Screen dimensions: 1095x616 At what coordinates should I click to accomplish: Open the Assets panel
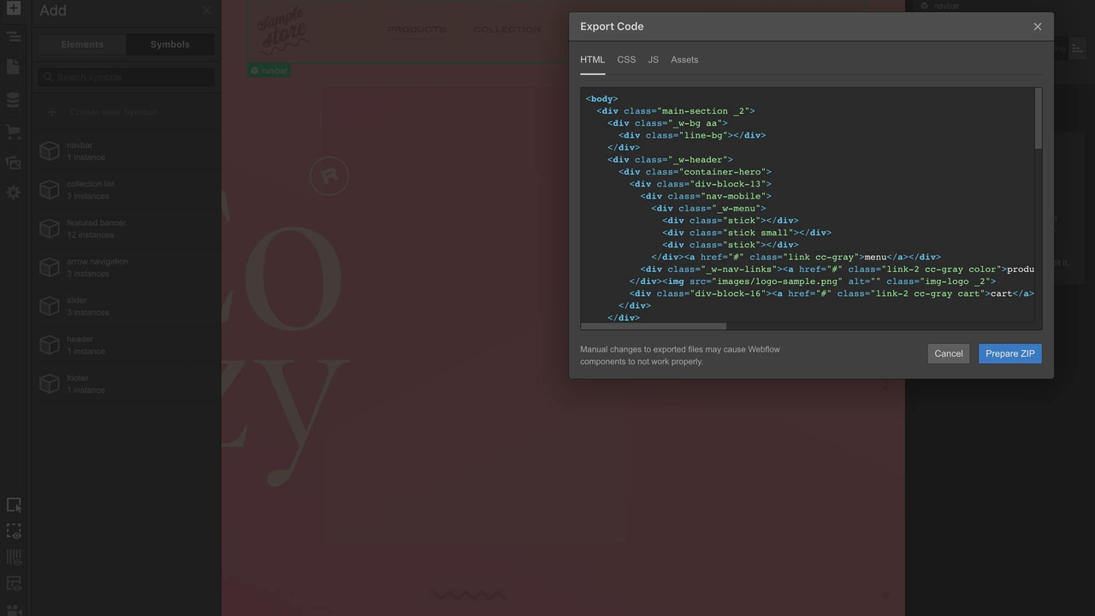13,163
